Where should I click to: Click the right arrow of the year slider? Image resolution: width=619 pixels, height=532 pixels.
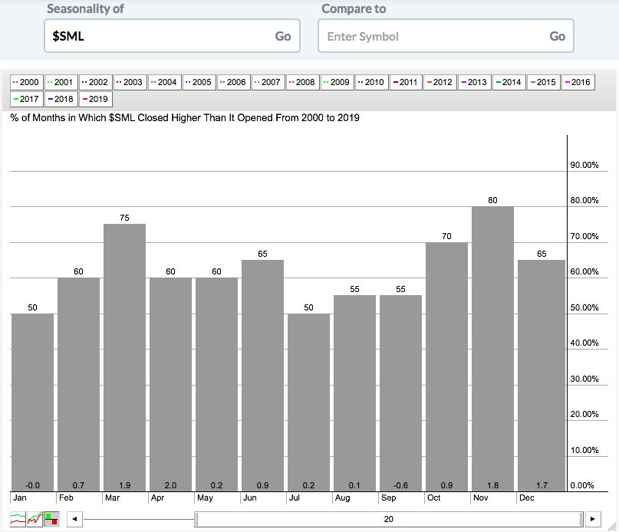tap(593, 519)
